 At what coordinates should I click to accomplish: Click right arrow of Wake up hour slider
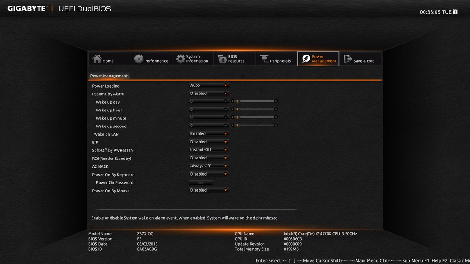click(276, 110)
